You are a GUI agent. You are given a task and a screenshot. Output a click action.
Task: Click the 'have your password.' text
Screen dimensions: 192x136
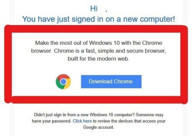coord(51,121)
